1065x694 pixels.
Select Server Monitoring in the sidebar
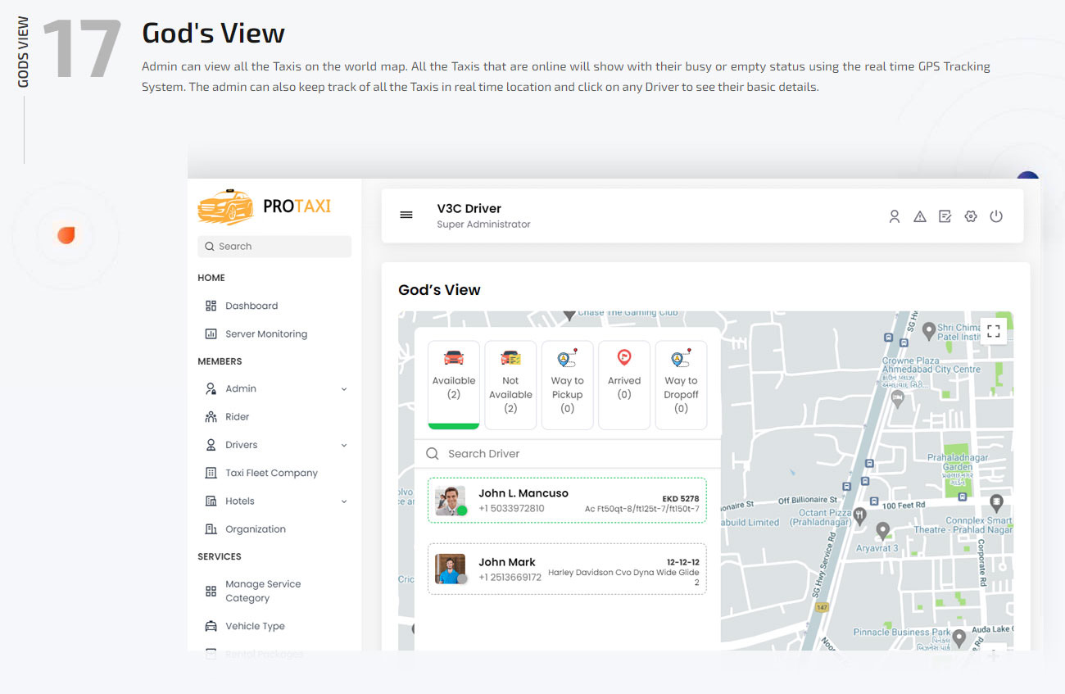pyautogui.click(x=266, y=333)
